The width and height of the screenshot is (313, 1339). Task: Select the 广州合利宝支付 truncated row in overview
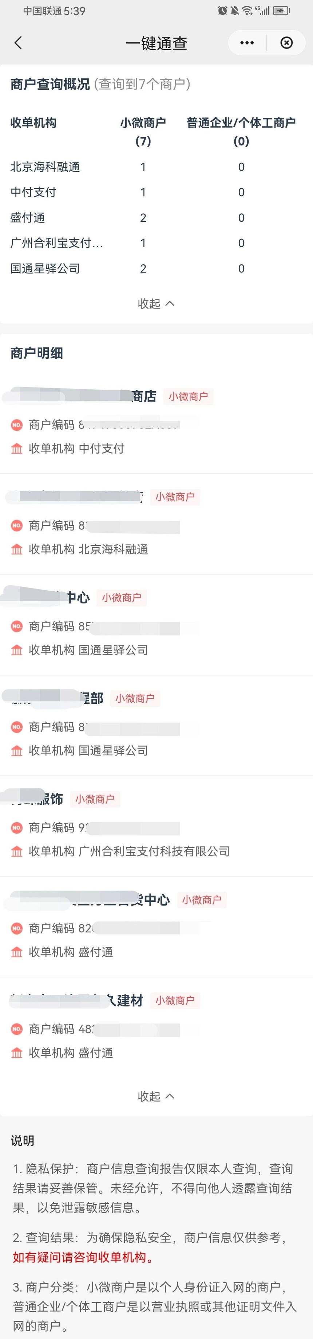point(156,243)
